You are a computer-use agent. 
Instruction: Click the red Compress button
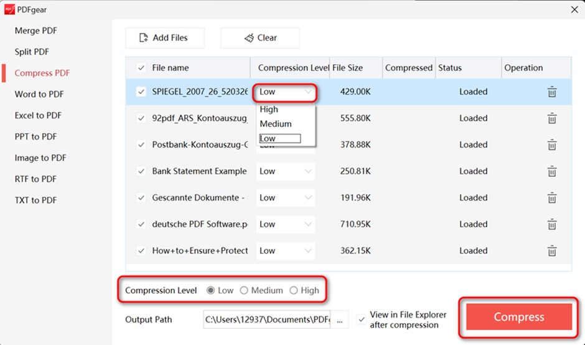pyautogui.click(x=519, y=316)
